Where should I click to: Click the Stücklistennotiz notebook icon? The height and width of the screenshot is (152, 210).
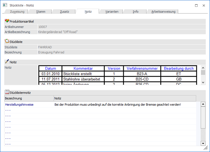tap(7, 93)
